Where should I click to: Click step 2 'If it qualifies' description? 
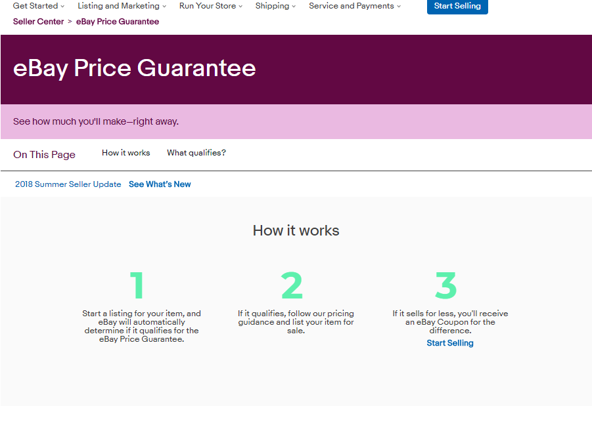296,322
